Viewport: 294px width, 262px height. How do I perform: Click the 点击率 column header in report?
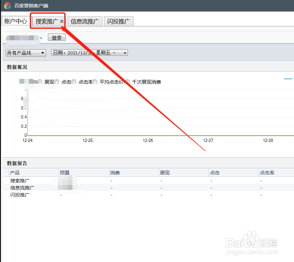point(276,173)
